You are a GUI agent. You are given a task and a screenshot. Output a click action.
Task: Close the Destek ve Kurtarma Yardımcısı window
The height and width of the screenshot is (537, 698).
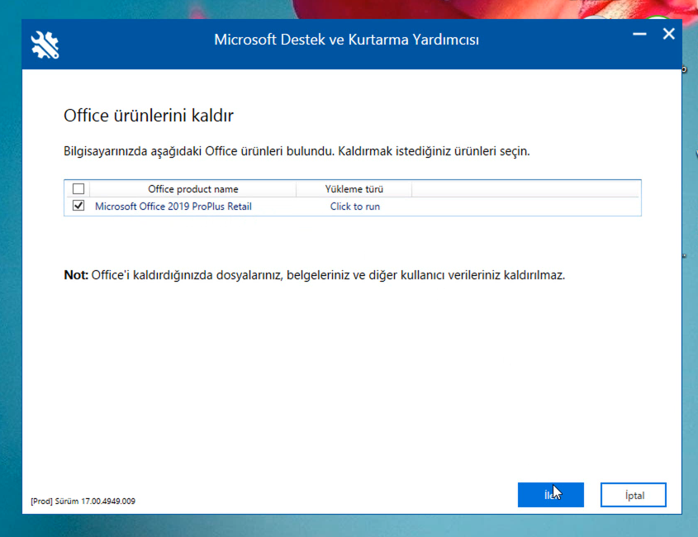click(x=668, y=35)
